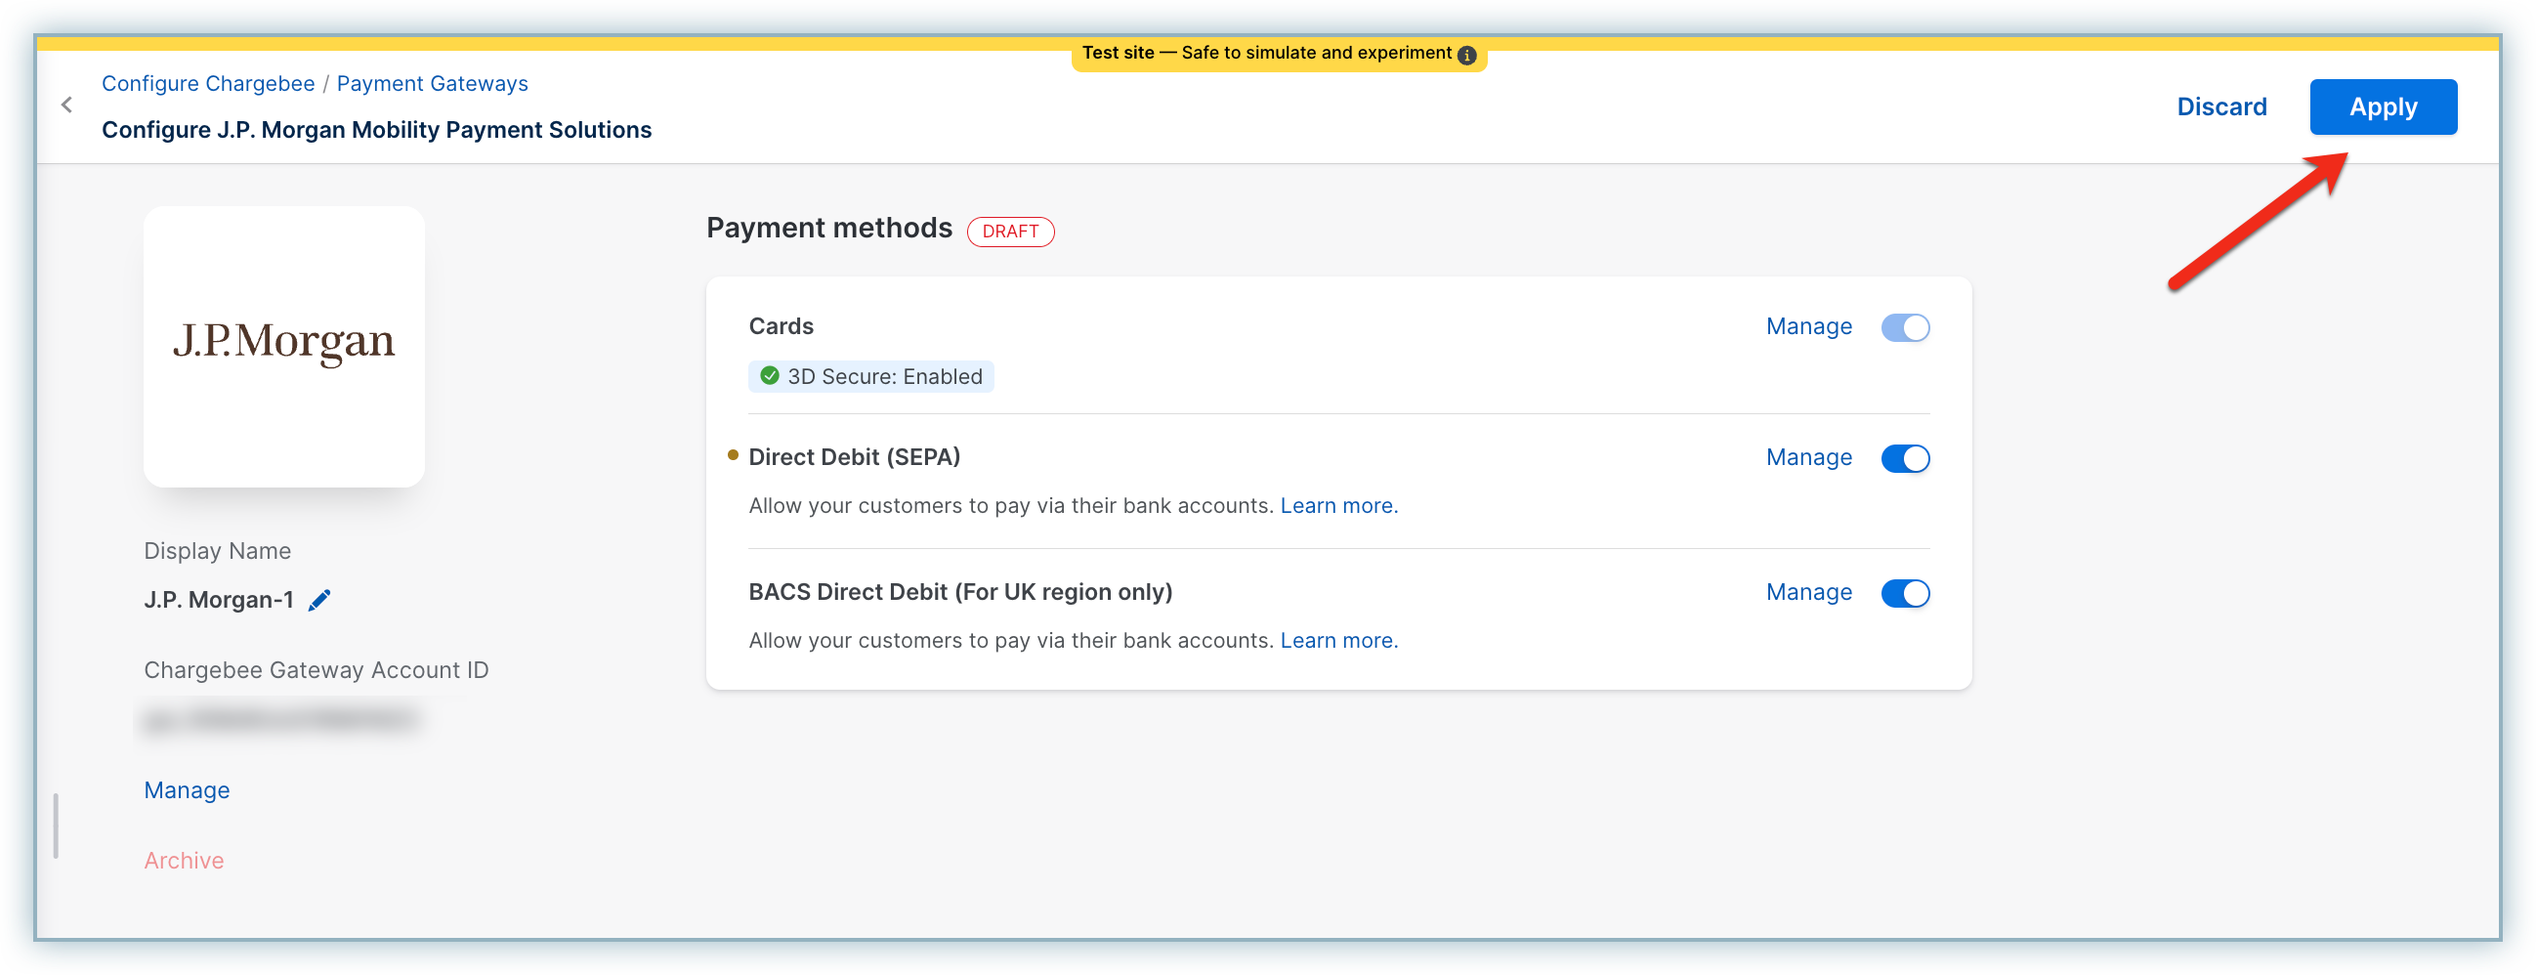This screenshot has width=2536, height=975.
Task: Discard the draft changes
Action: coord(2221,106)
